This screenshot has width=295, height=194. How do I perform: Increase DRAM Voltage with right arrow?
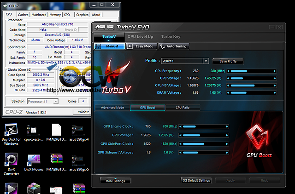click(x=275, y=93)
